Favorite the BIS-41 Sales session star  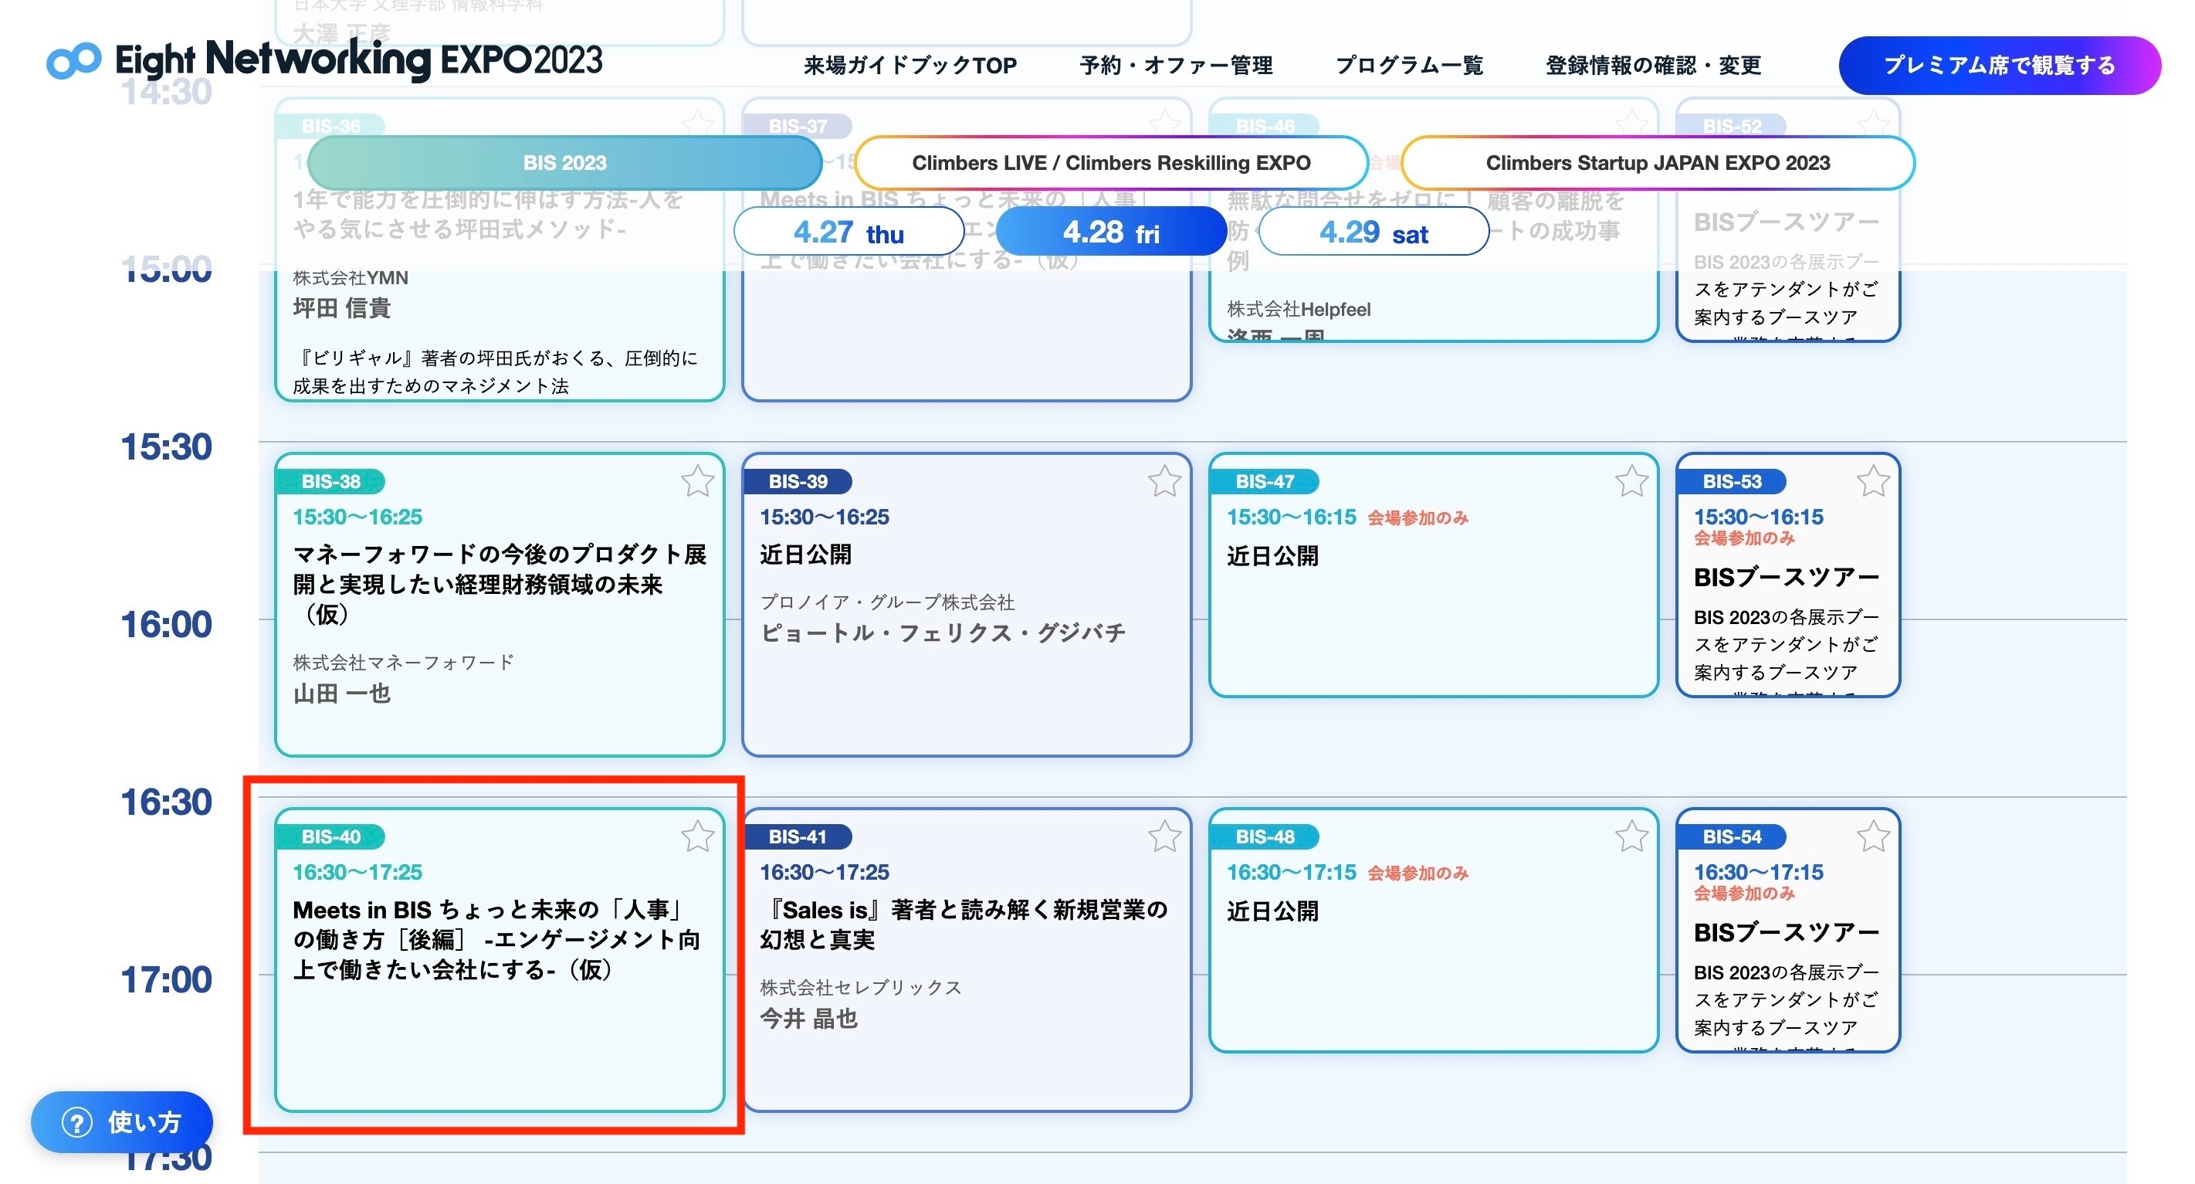pos(1164,837)
